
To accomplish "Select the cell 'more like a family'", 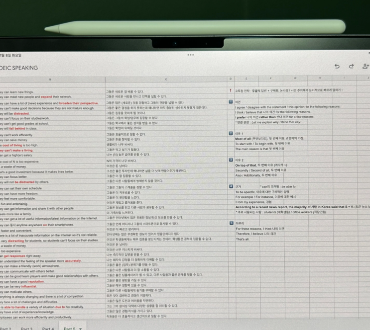I will tap(53, 214).
